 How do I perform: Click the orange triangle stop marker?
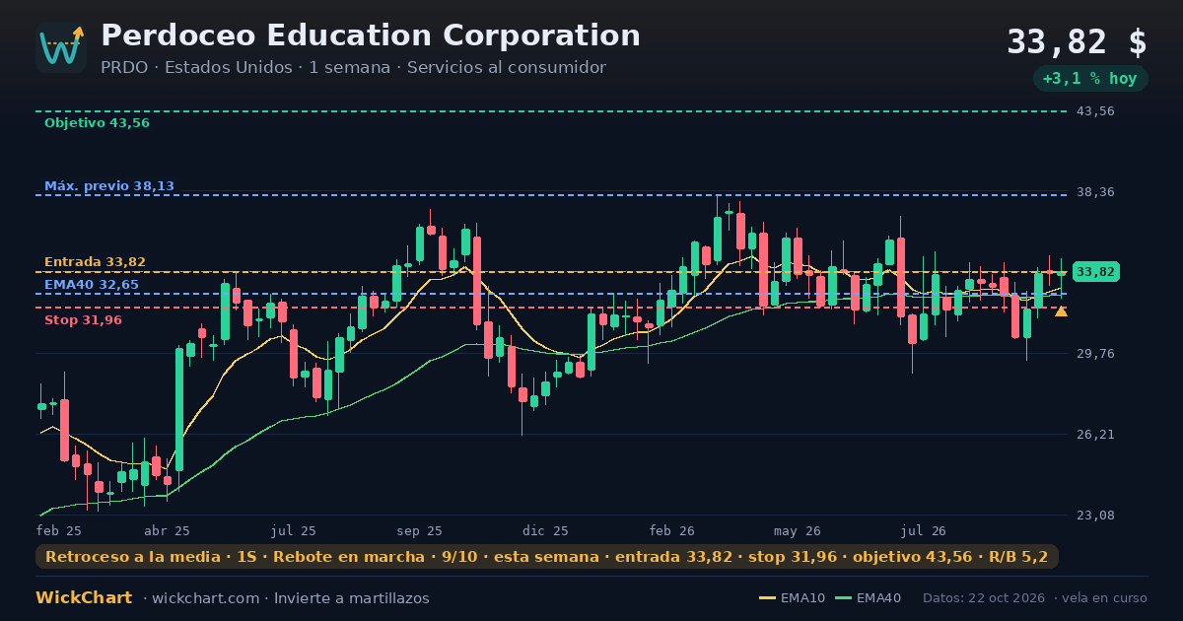coord(1061,311)
